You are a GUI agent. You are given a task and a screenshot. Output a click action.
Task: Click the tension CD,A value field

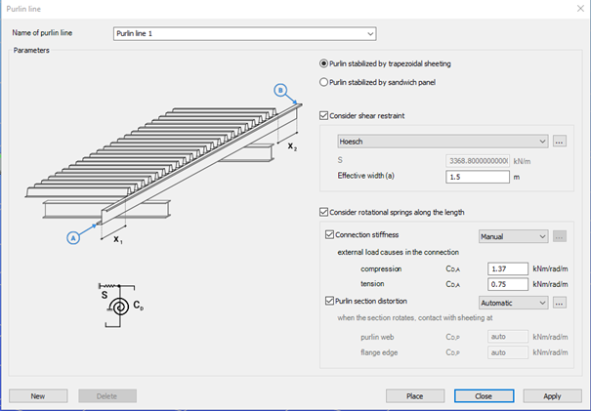[508, 284]
